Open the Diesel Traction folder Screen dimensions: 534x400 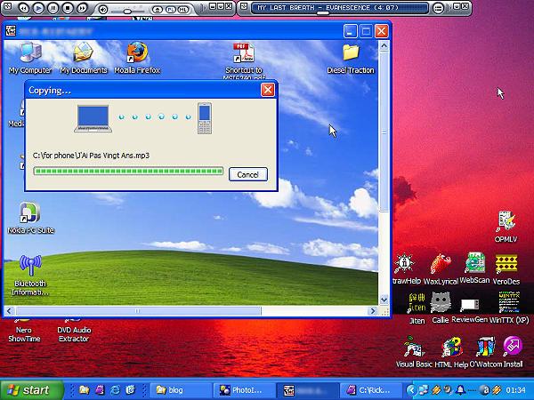351,59
